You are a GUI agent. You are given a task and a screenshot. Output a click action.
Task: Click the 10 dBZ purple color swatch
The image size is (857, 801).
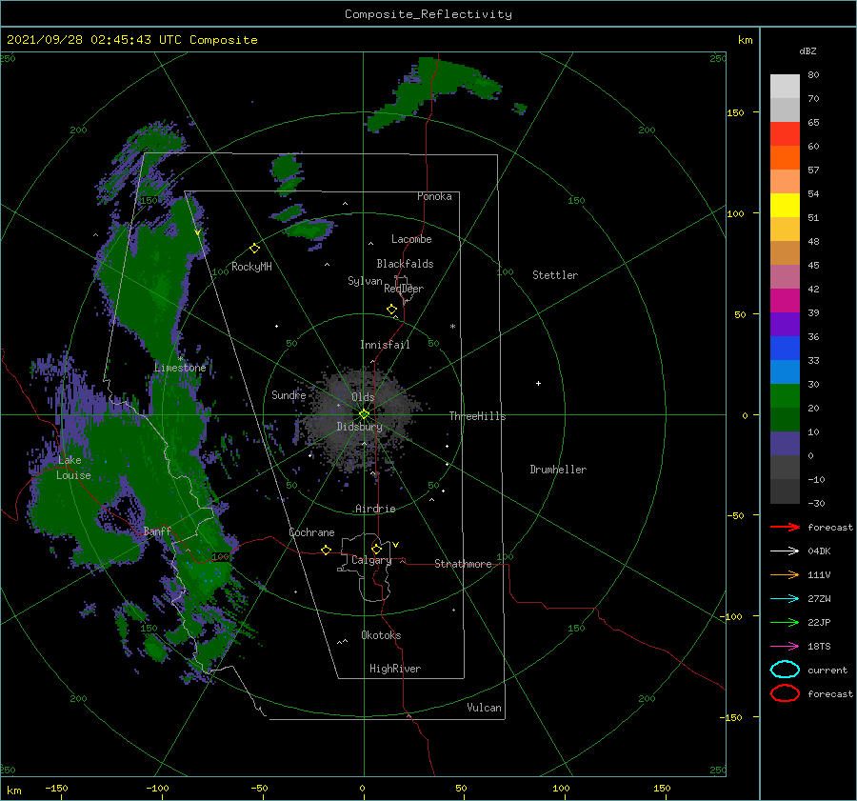pyautogui.click(x=785, y=444)
